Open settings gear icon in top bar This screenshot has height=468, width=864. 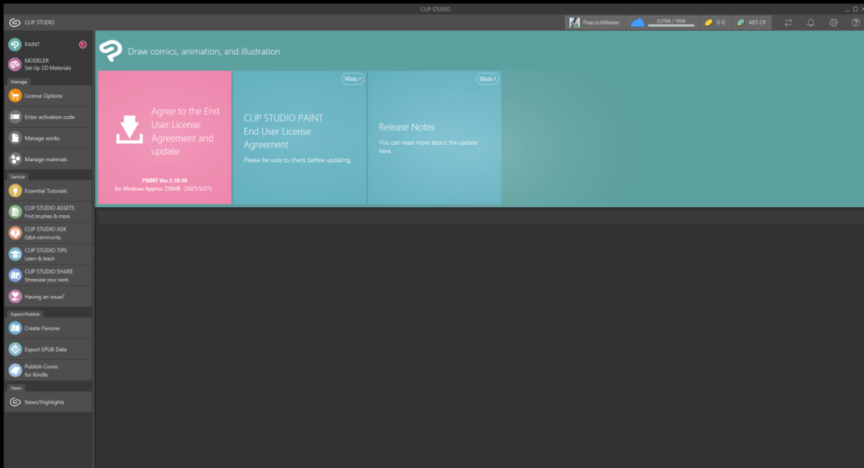[x=833, y=22]
